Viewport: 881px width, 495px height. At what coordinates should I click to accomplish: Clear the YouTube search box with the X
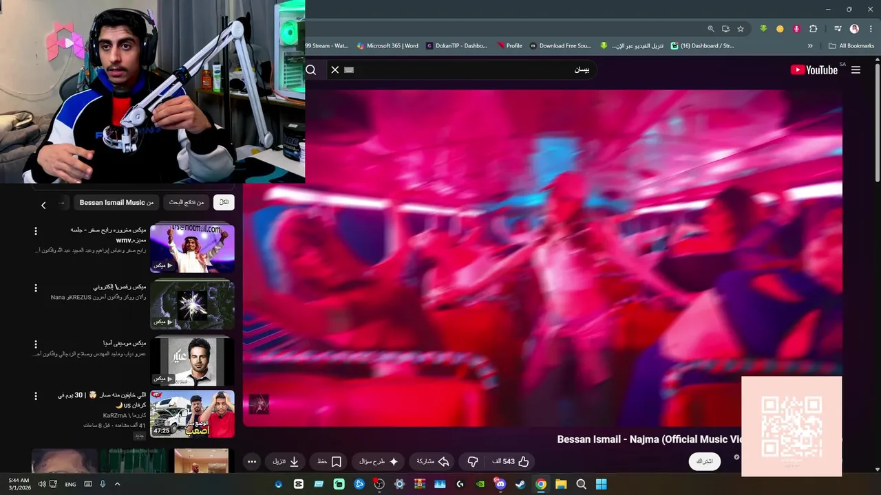(335, 69)
